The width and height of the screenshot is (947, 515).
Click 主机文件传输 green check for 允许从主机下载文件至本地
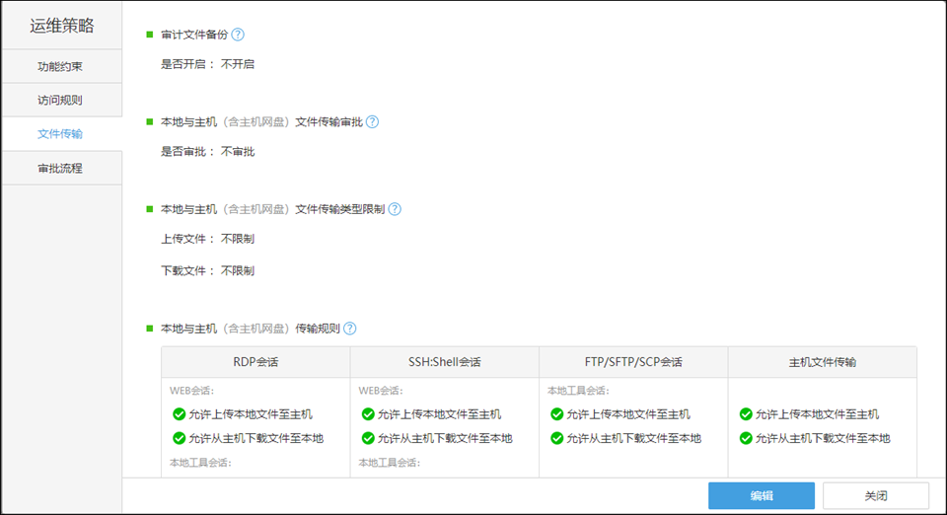coord(746,438)
